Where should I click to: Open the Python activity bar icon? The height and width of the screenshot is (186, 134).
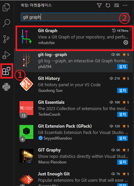click(6, 87)
